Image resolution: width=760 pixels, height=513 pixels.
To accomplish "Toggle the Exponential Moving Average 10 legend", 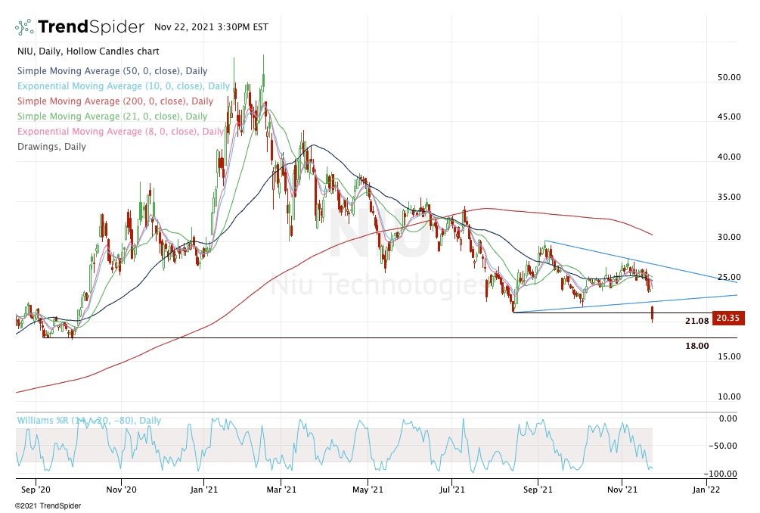I will coord(123,86).
